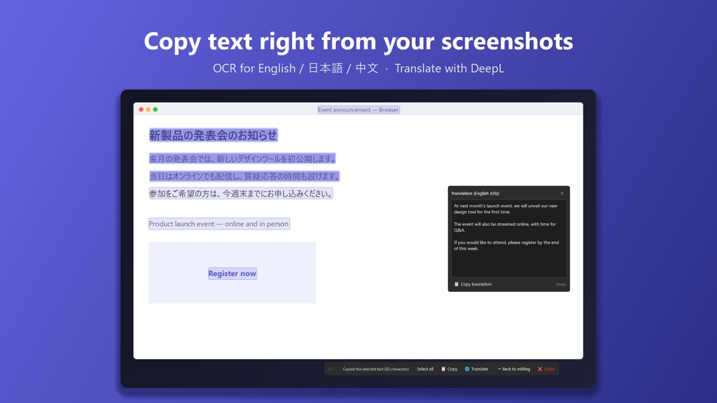Click 'Copied the selected text' status message
Viewport: 717px width, 403px height.
(376, 369)
